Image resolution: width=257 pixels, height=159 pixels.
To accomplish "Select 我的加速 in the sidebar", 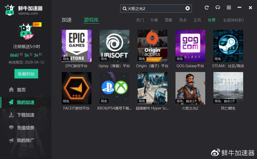I will click(x=24, y=102).
